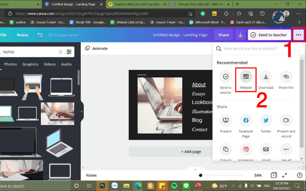306x191 pixels.
Task: Open page grid view icon
Action: click(273, 175)
